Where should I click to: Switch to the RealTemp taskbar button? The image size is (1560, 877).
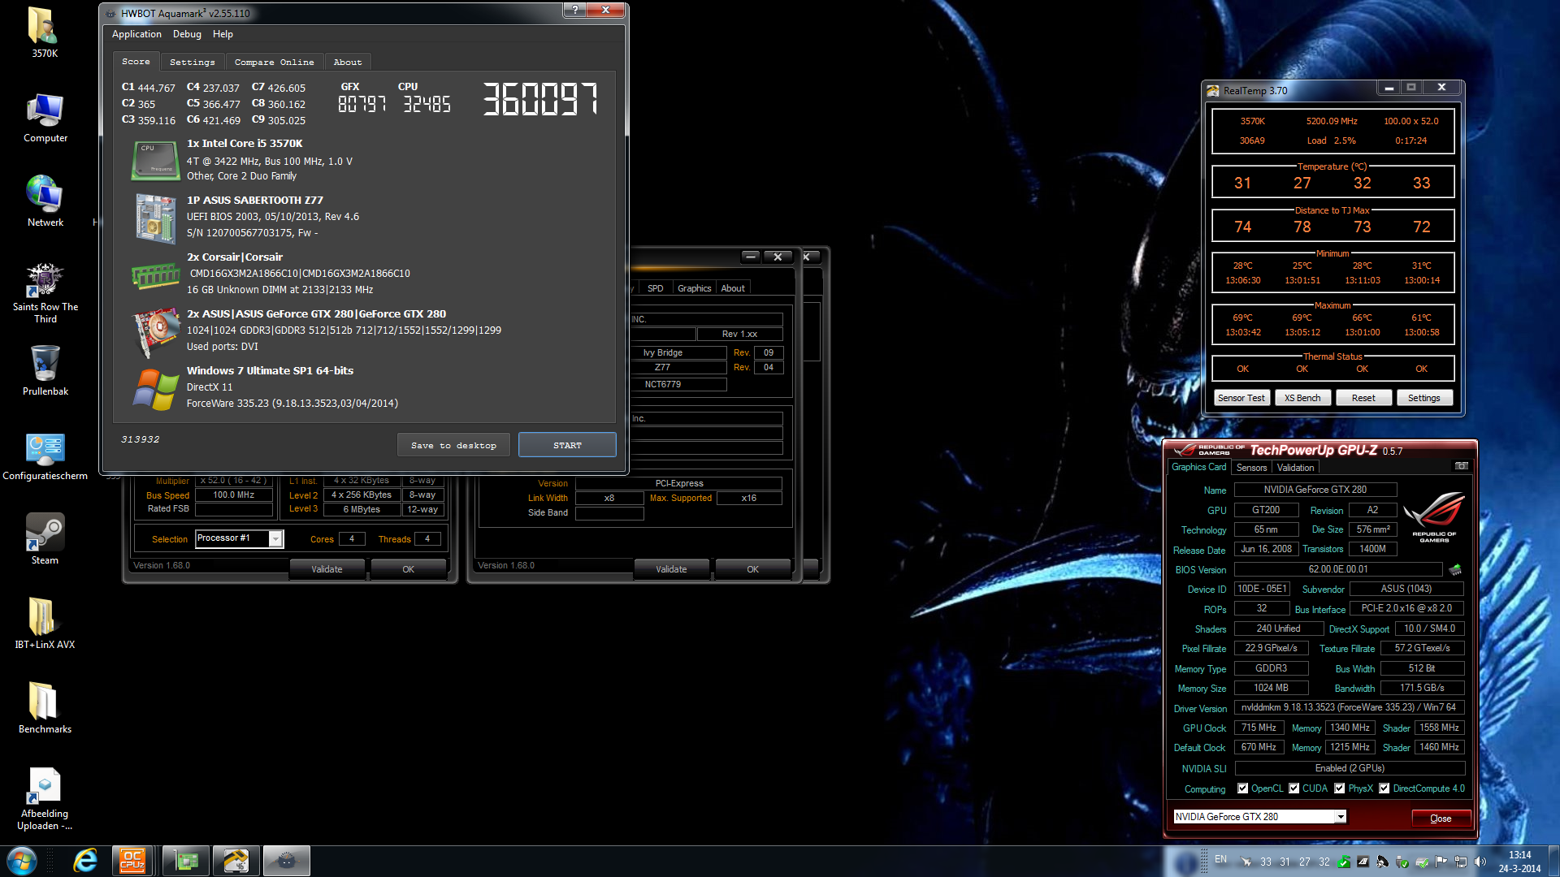tap(236, 861)
